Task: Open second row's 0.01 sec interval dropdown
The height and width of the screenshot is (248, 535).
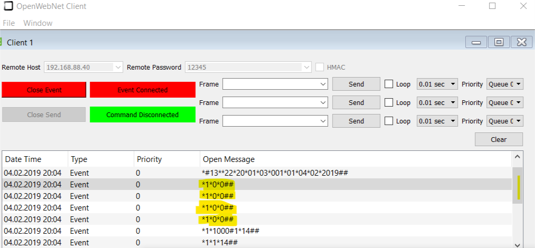Action: (x=437, y=102)
